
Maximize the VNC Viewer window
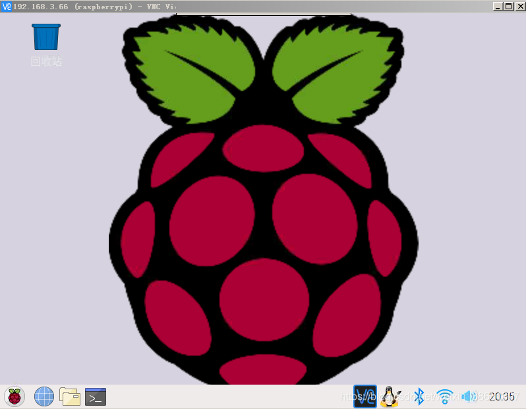pos(509,7)
